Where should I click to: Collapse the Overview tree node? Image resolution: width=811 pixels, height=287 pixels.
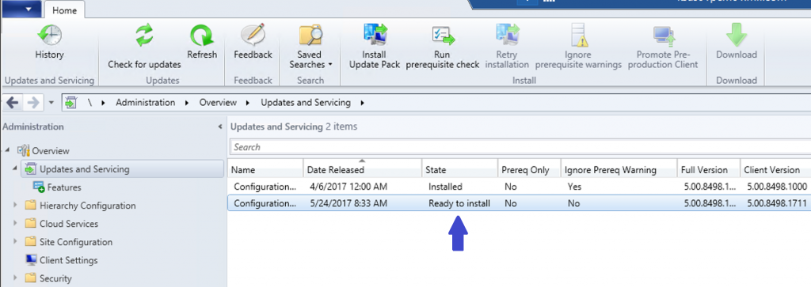[7, 150]
